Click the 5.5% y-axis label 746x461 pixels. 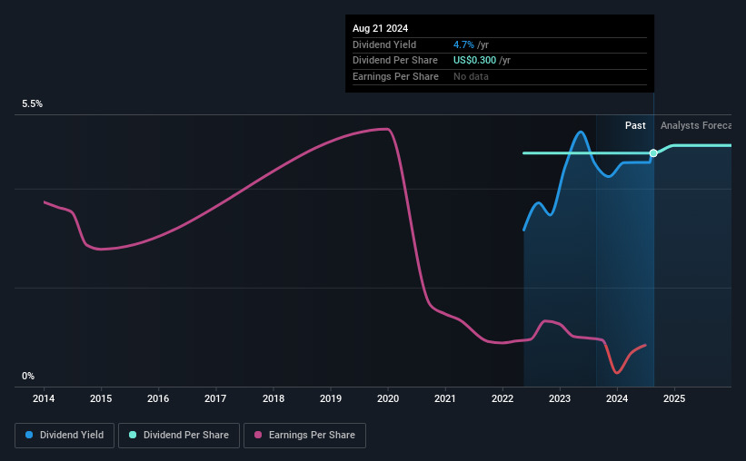point(32,104)
